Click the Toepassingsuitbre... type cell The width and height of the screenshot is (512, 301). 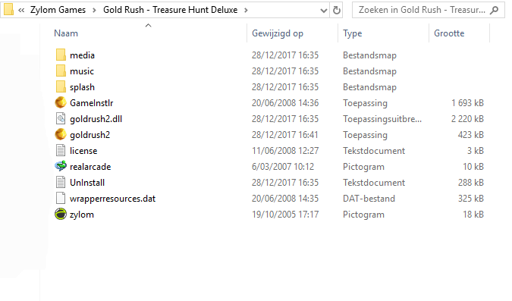382,119
